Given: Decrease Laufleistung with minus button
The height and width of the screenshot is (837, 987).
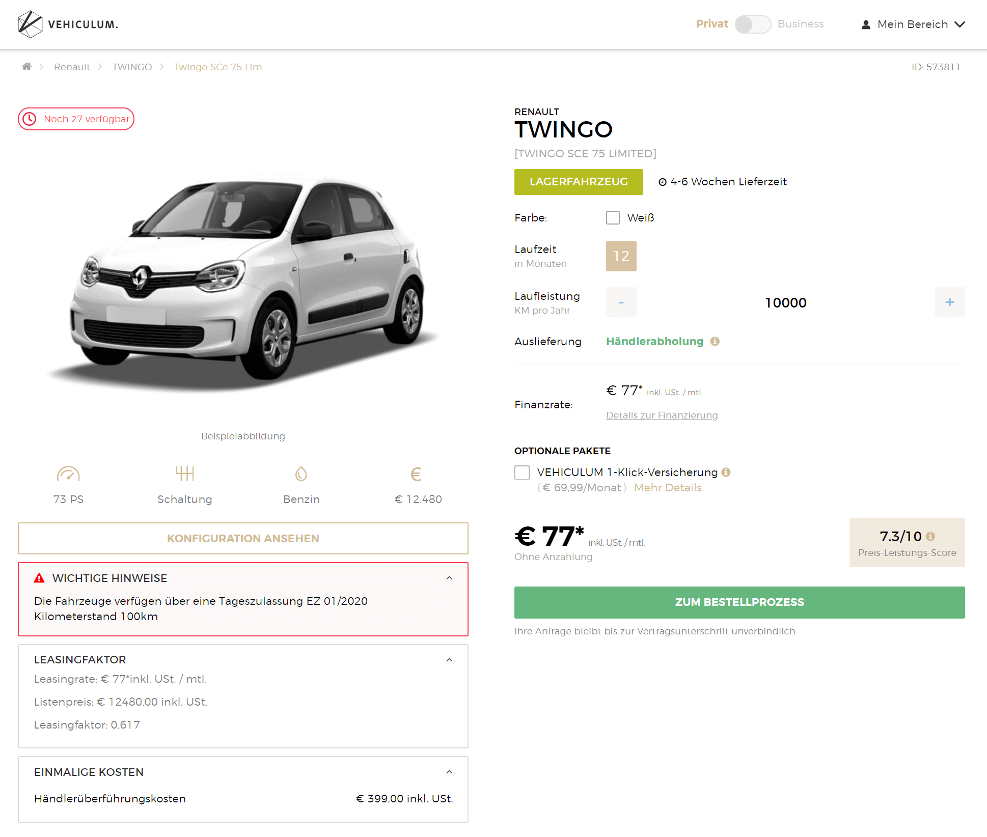Looking at the screenshot, I should pyautogui.click(x=621, y=302).
